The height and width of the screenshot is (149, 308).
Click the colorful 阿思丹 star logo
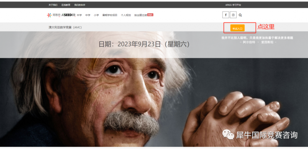[x=49, y=15]
